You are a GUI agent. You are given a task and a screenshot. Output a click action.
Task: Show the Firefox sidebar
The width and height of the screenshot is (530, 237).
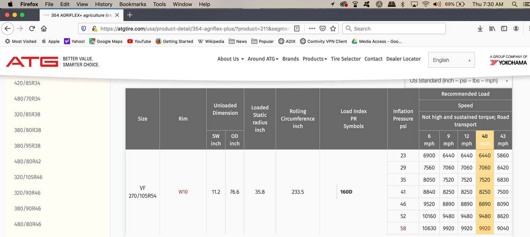pyautogui.click(x=504, y=29)
